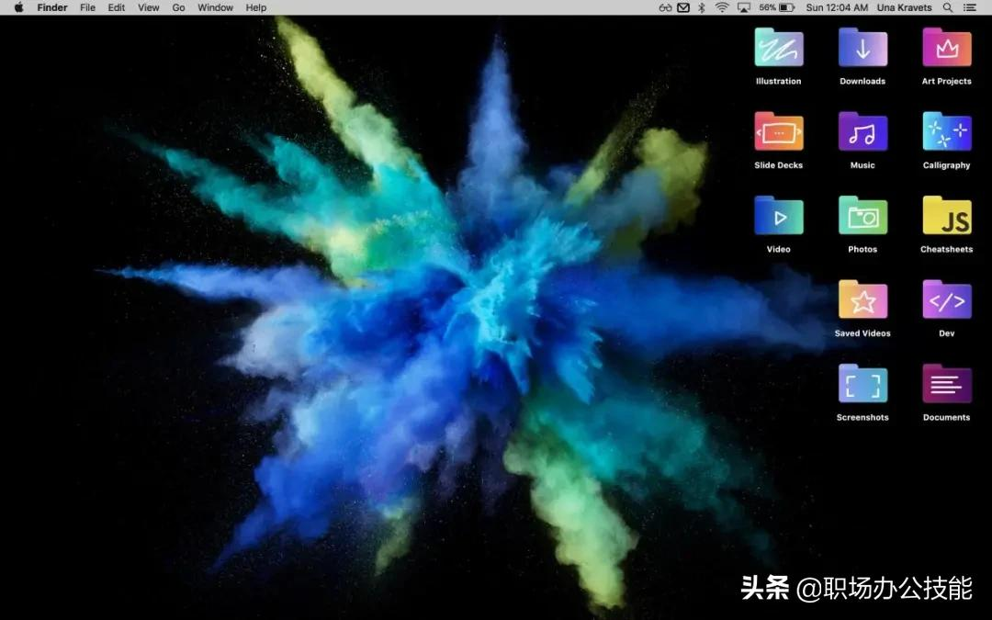This screenshot has width=992, height=620.
Task: Select the Video folder
Action: 778,216
